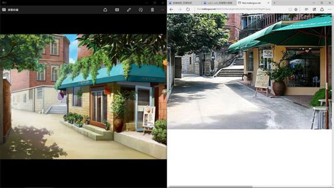Viewport: 334px width, 188px height.
Task: Make a Web Note in Edge
Action: pyautogui.click(x=314, y=9)
